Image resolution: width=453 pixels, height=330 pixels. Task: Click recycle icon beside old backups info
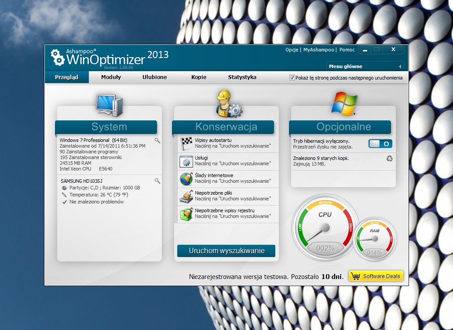coord(389,159)
